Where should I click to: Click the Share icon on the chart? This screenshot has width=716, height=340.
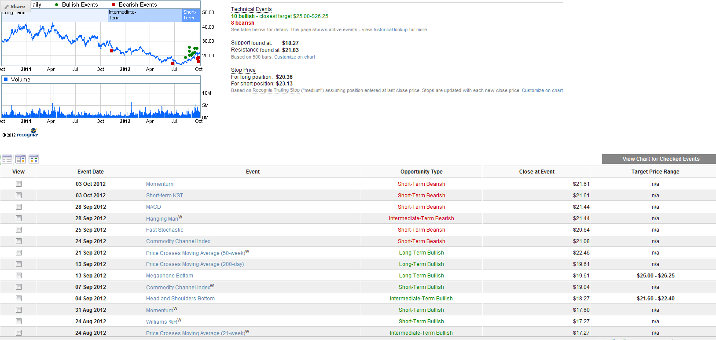[x=15, y=6]
